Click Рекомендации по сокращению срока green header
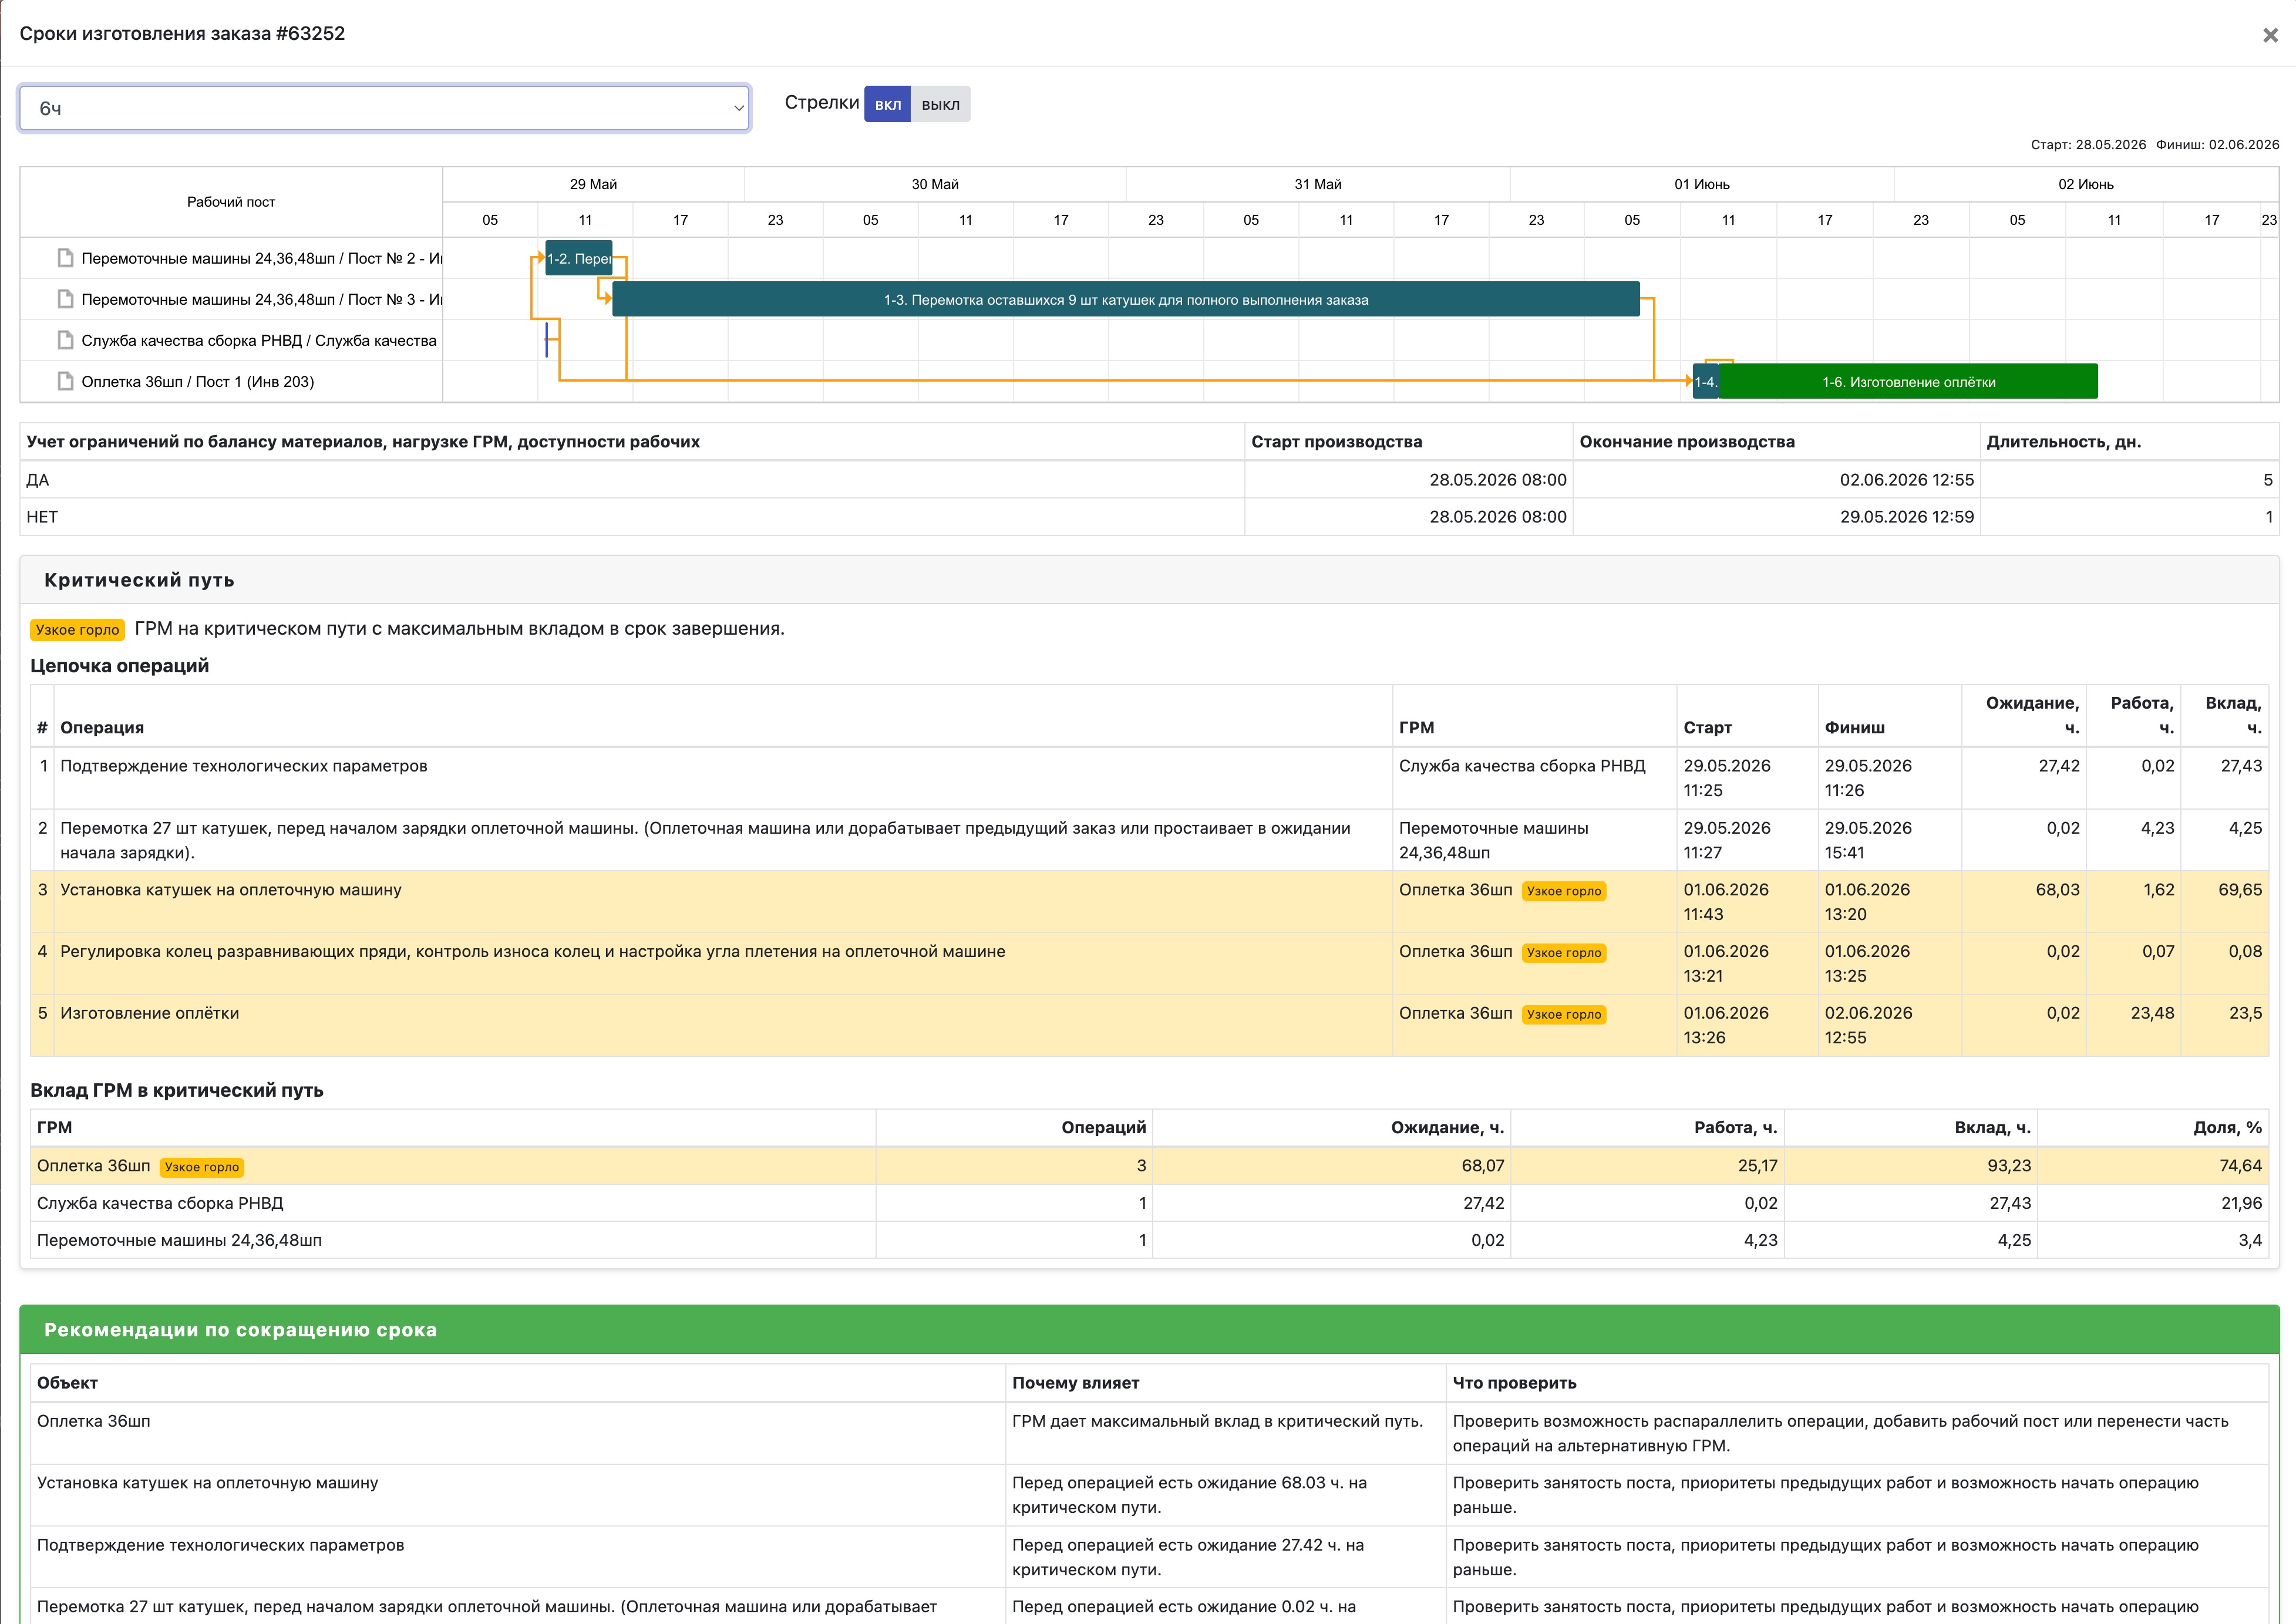Viewport: 2296px width, 1624px height. [x=1149, y=1330]
